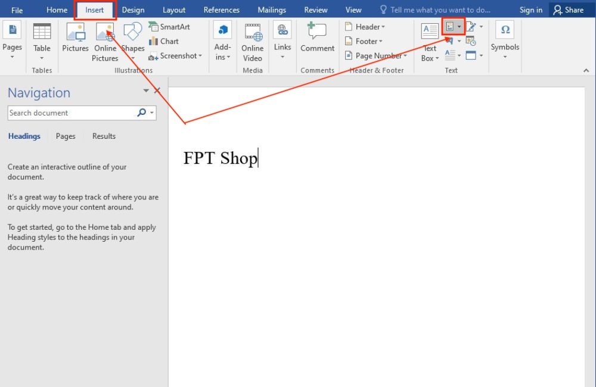Open search options dropdown in Navigation
The image size is (596, 387).
tap(151, 113)
